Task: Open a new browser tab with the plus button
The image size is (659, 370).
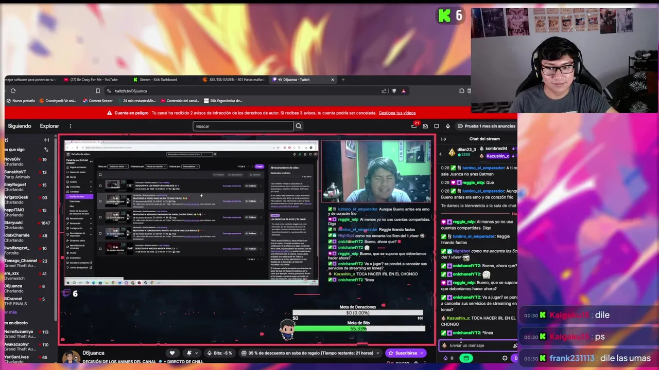Action: (x=343, y=80)
